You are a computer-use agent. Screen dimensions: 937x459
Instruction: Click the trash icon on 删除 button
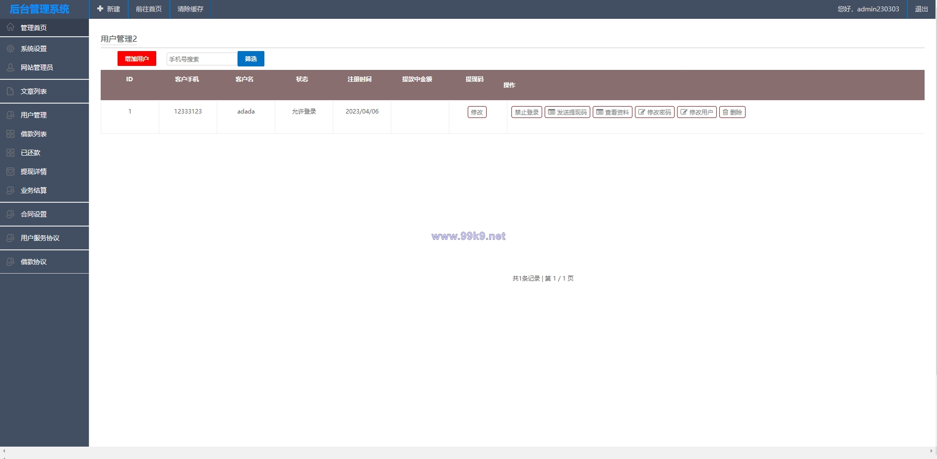pyautogui.click(x=725, y=112)
